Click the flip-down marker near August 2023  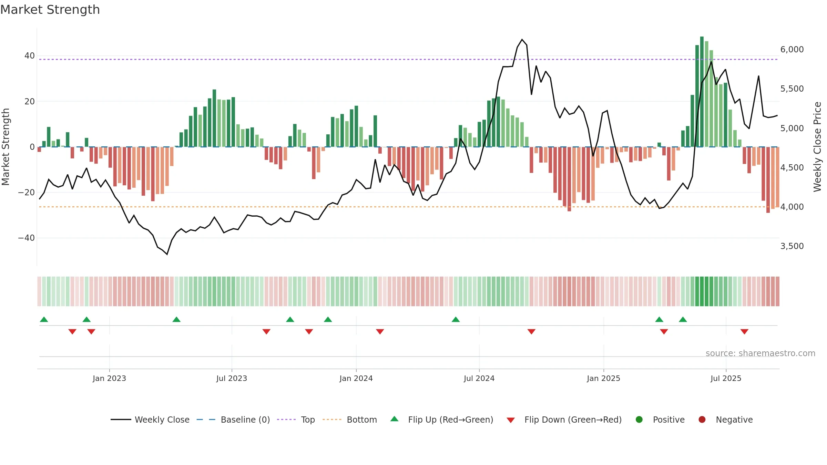tap(266, 332)
